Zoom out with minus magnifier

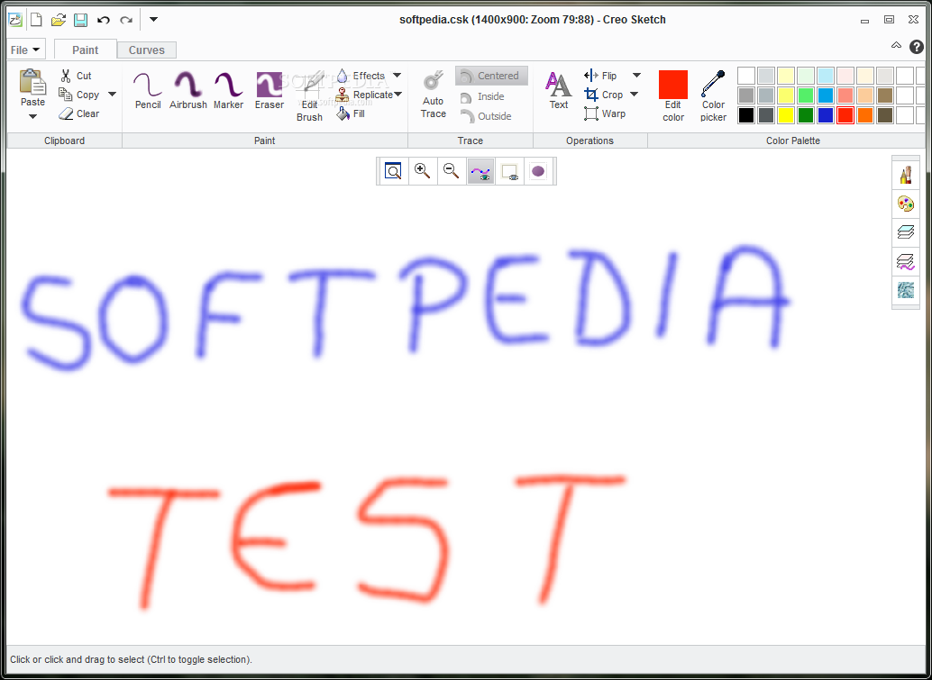pos(452,171)
